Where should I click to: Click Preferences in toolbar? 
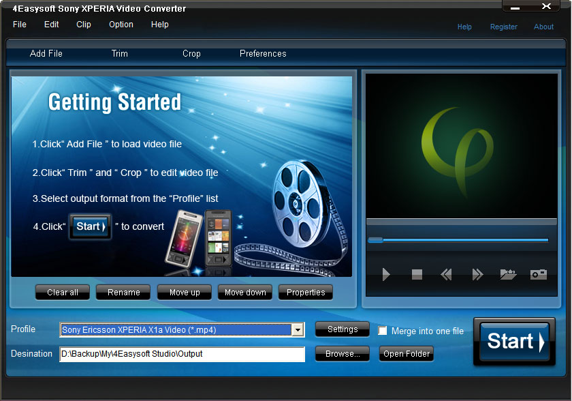pyautogui.click(x=263, y=54)
